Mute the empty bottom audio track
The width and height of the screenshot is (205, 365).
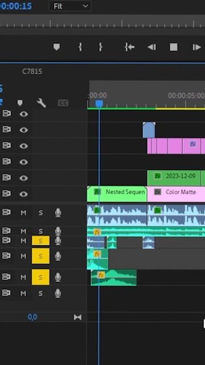click(x=23, y=293)
